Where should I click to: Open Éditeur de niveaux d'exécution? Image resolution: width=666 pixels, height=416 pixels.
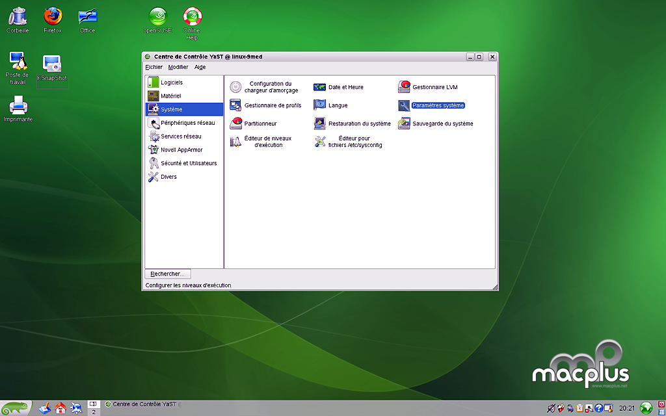(x=261, y=142)
